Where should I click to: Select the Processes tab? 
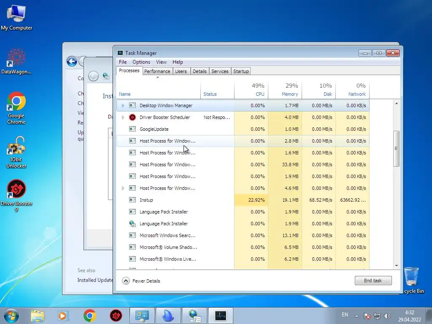pyautogui.click(x=129, y=71)
